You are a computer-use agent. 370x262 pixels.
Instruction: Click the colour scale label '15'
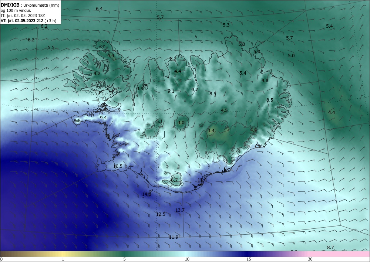[249, 259]
